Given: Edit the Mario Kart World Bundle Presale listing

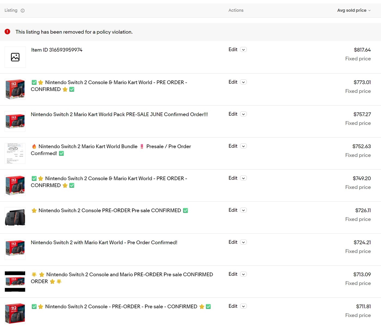Looking at the screenshot, I should (x=233, y=146).
